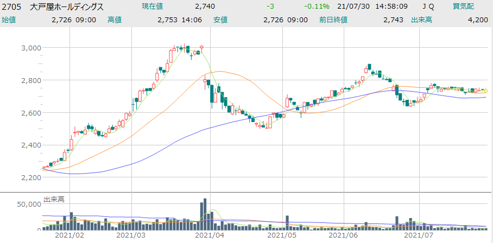493x243 pixels.
Task: Select the 前日終値 value 2,743
Action: [x=394, y=20]
